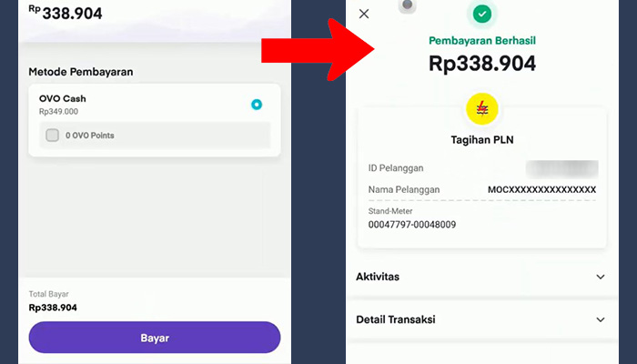Tap the Tagihan PLN title
637x364 pixels.
(481, 140)
